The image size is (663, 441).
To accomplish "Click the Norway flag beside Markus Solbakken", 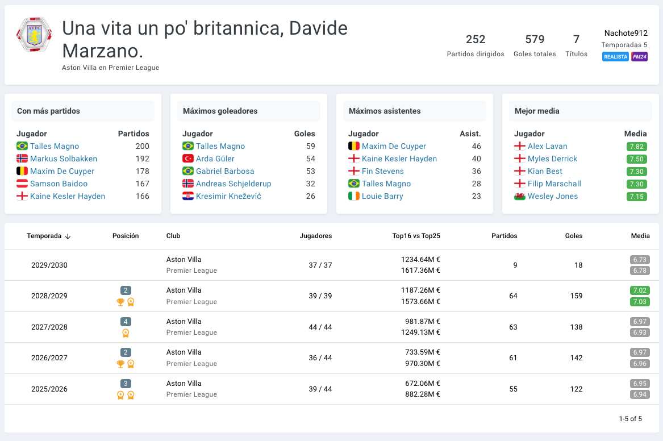I will click(22, 159).
